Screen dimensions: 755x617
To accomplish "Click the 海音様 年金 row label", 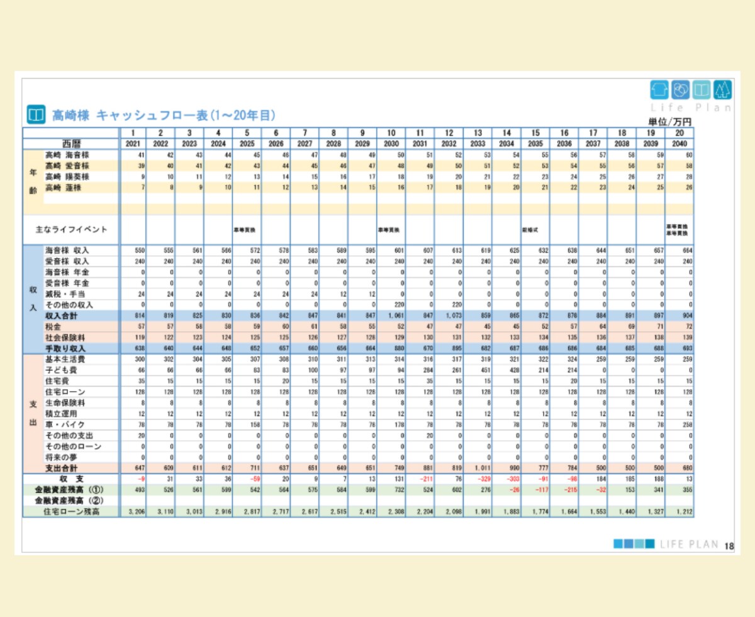I will pos(67,272).
